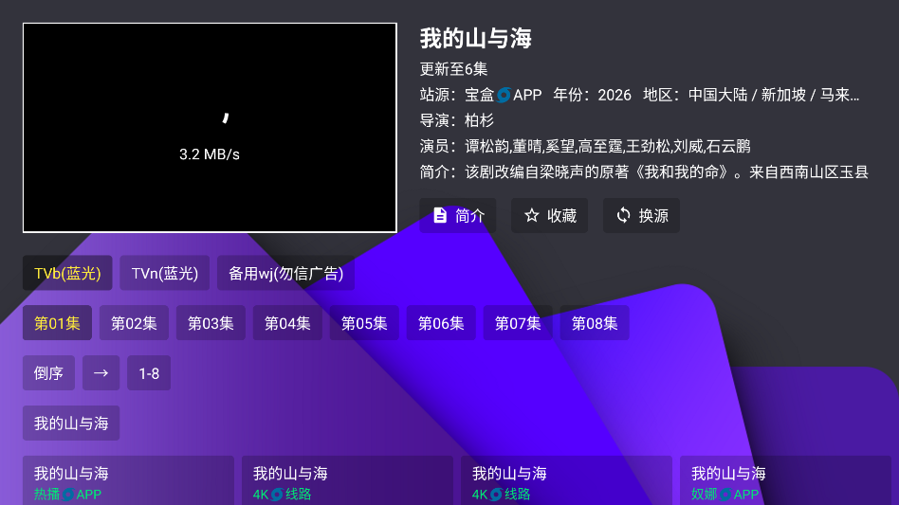The image size is (899, 505).
Task: Click the 更新至6集 status text
Action: [453, 69]
